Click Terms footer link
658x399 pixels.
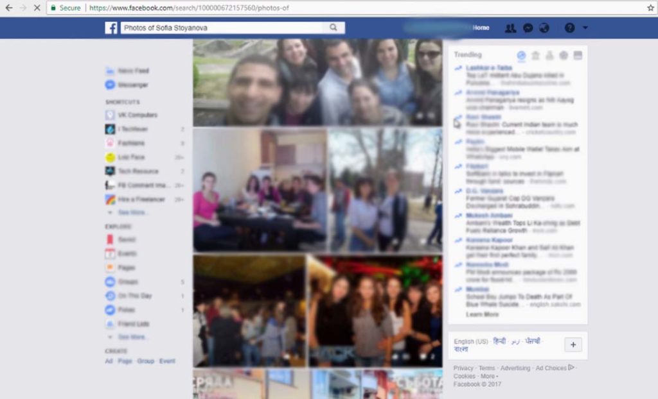(x=487, y=368)
